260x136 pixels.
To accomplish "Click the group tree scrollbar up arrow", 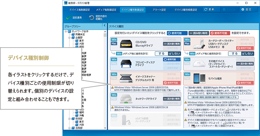I will click(105, 31).
